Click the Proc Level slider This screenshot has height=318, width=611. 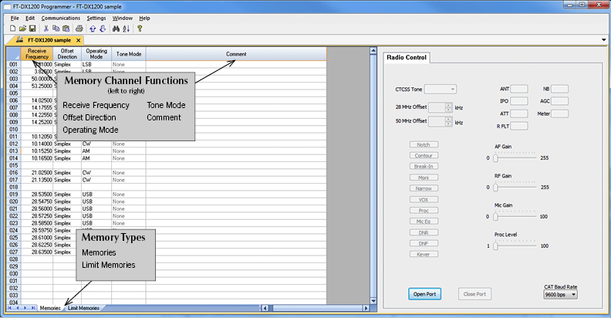(x=515, y=245)
